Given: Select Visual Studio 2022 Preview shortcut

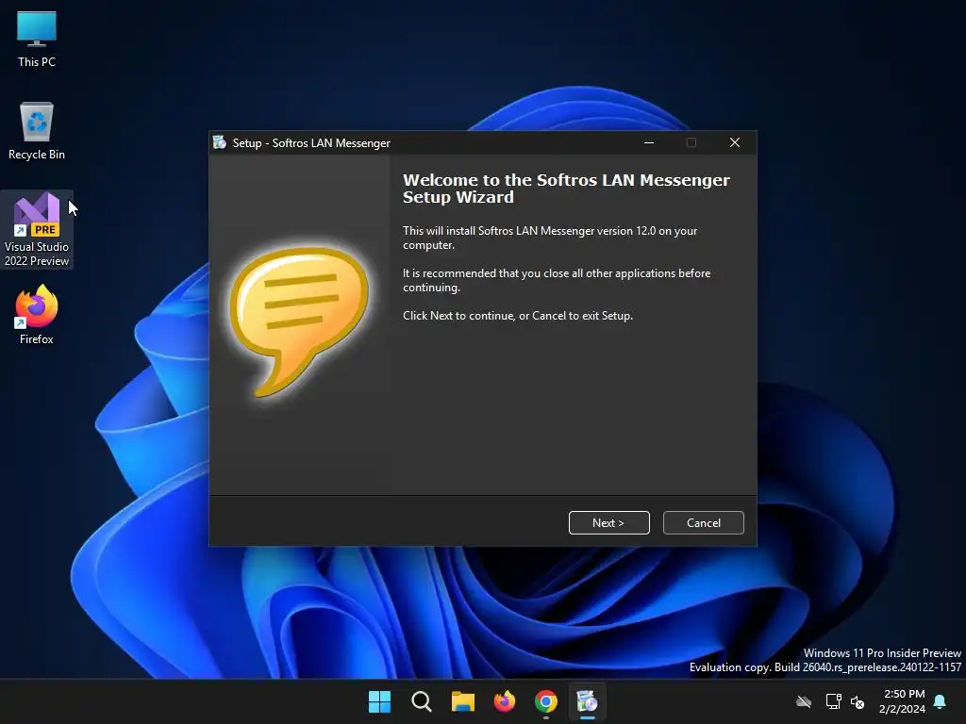Looking at the screenshot, I should 37,230.
